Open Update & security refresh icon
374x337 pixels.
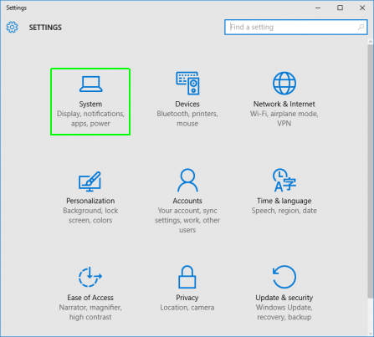284,277
